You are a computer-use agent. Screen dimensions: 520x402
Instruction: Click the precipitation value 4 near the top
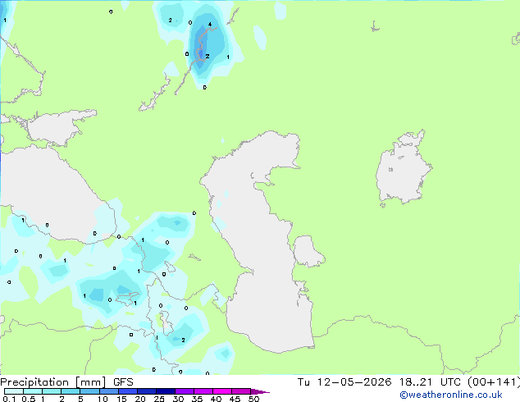tap(210, 25)
